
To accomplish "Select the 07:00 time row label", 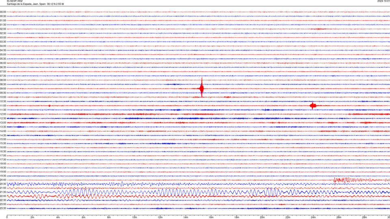I will coord(3,72).
